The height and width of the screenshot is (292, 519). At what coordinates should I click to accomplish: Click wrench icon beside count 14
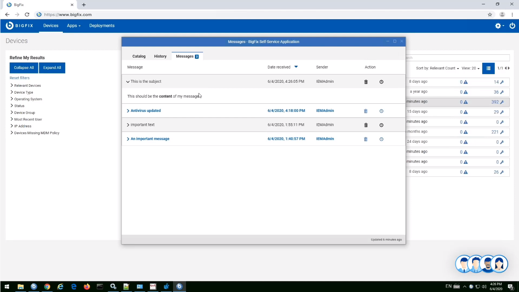click(502, 82)
